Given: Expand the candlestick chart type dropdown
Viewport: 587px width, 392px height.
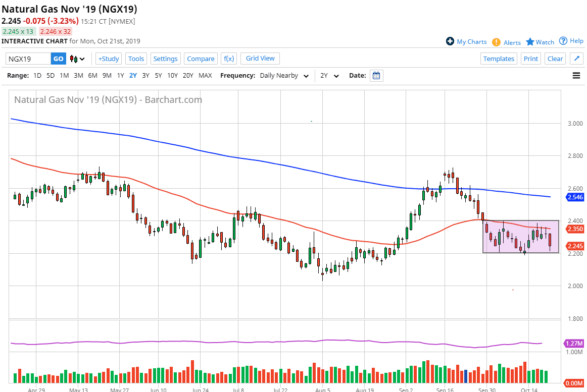Looking at the screenshot, I should point(77,59).
